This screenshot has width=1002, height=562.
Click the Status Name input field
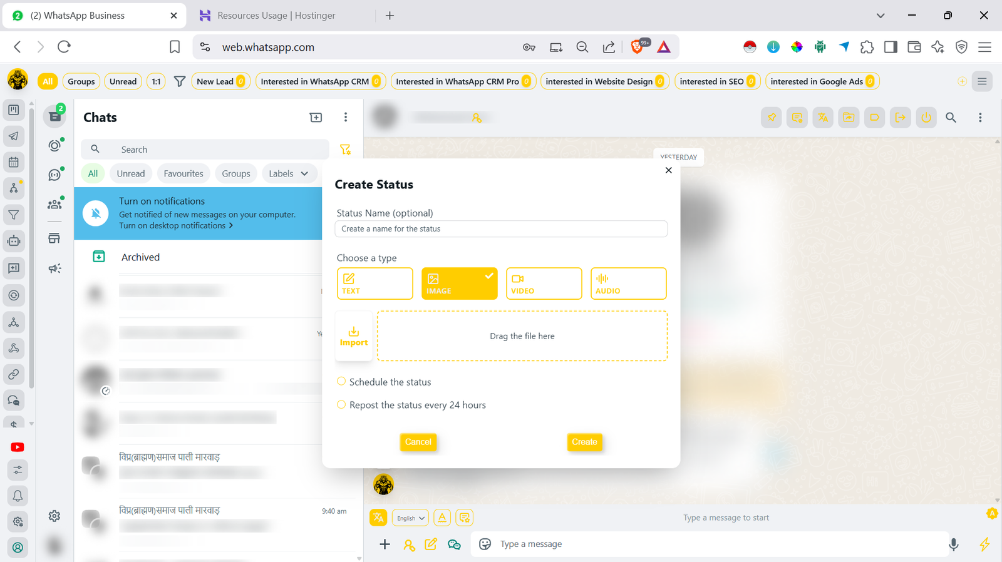[500, 229]
